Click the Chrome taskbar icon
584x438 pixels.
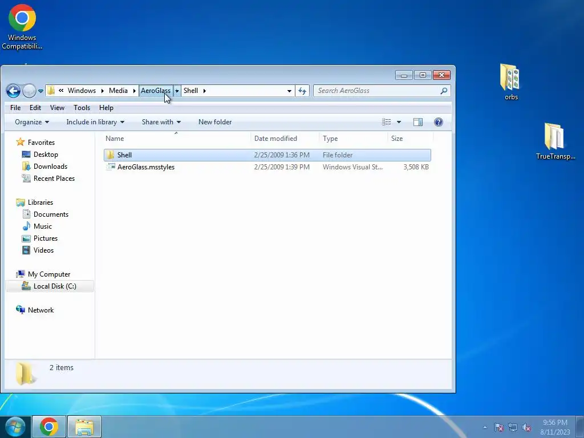coord(49,427)
